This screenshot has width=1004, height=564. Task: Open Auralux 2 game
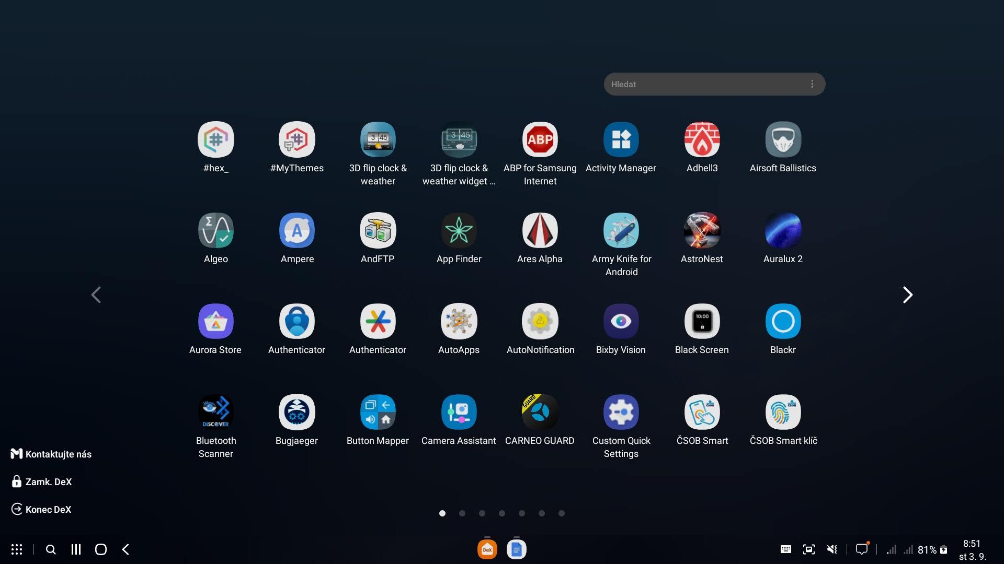point(783,230)
